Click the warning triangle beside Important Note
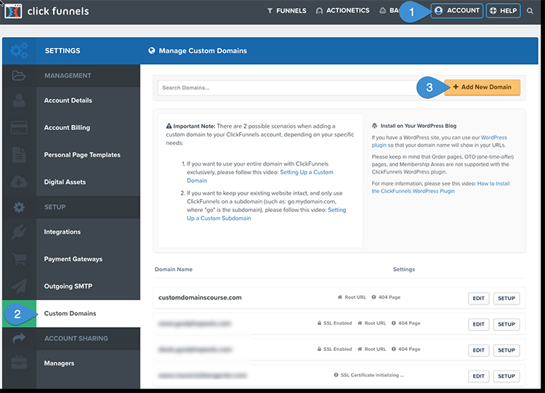 [169, 126]
